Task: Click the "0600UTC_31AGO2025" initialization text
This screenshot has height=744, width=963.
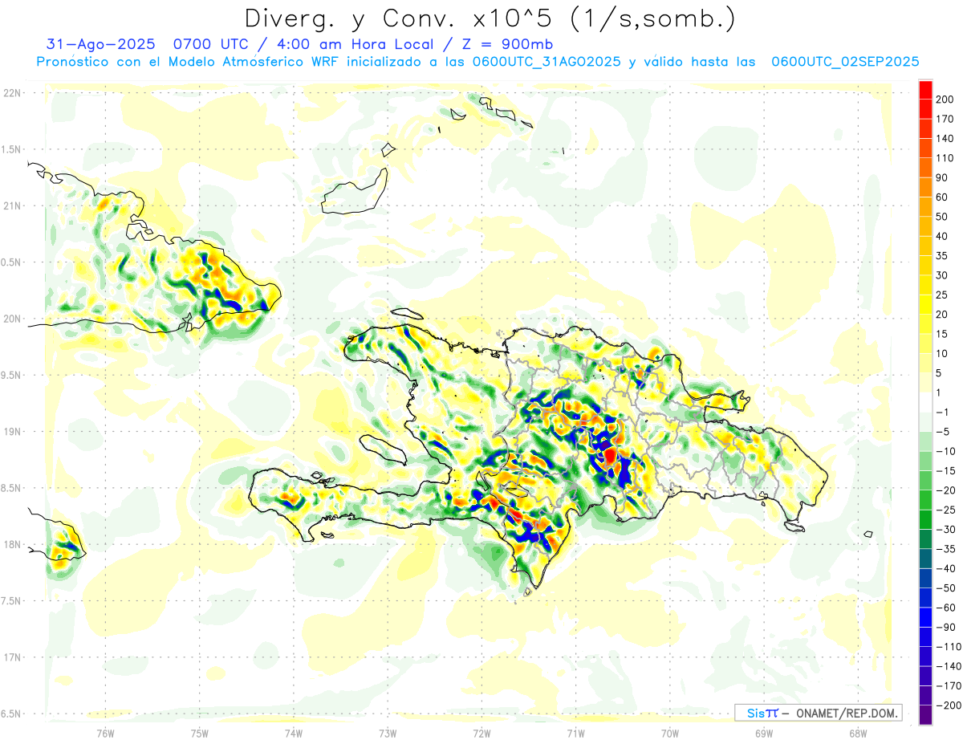Action: point(547,62)
